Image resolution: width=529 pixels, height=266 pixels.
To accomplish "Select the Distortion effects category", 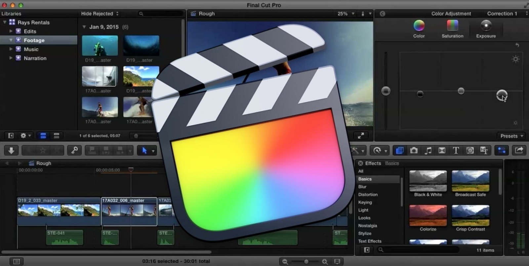I will coord(368,194).
